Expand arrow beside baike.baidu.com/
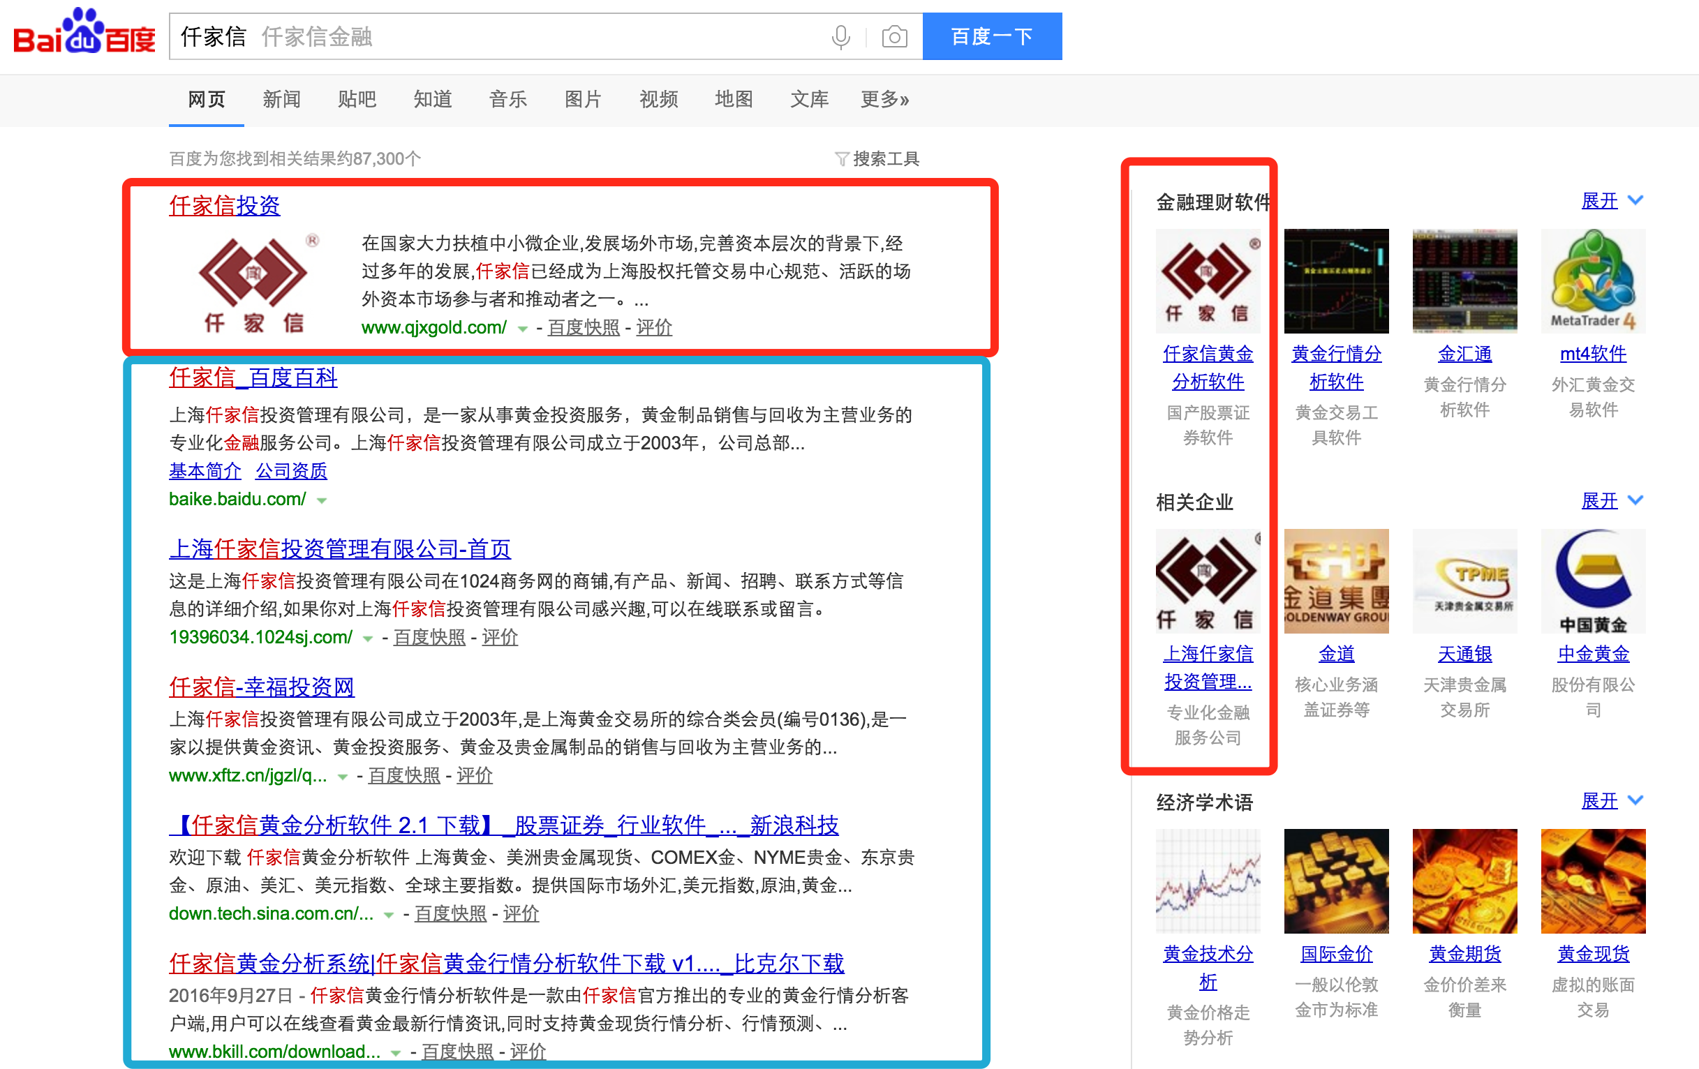Viewport: 1699px width, 1069px height. 322,500
